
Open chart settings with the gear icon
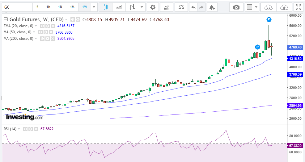(153, 7)
